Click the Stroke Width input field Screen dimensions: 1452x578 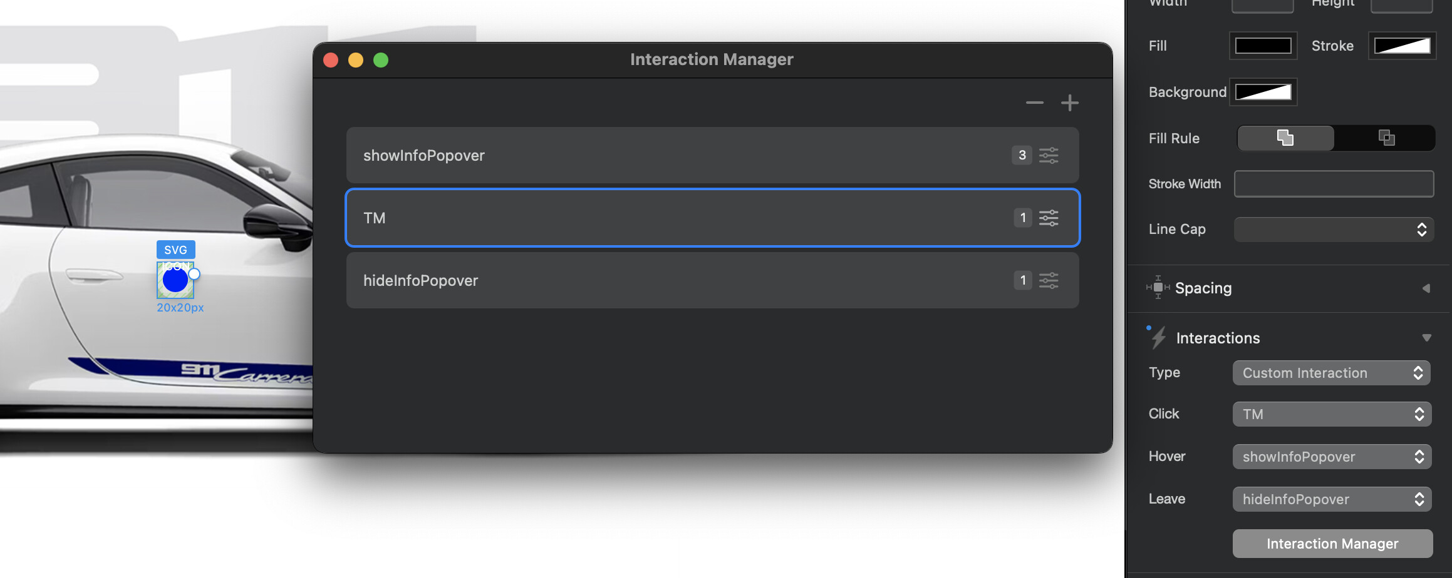point(1333,184)
